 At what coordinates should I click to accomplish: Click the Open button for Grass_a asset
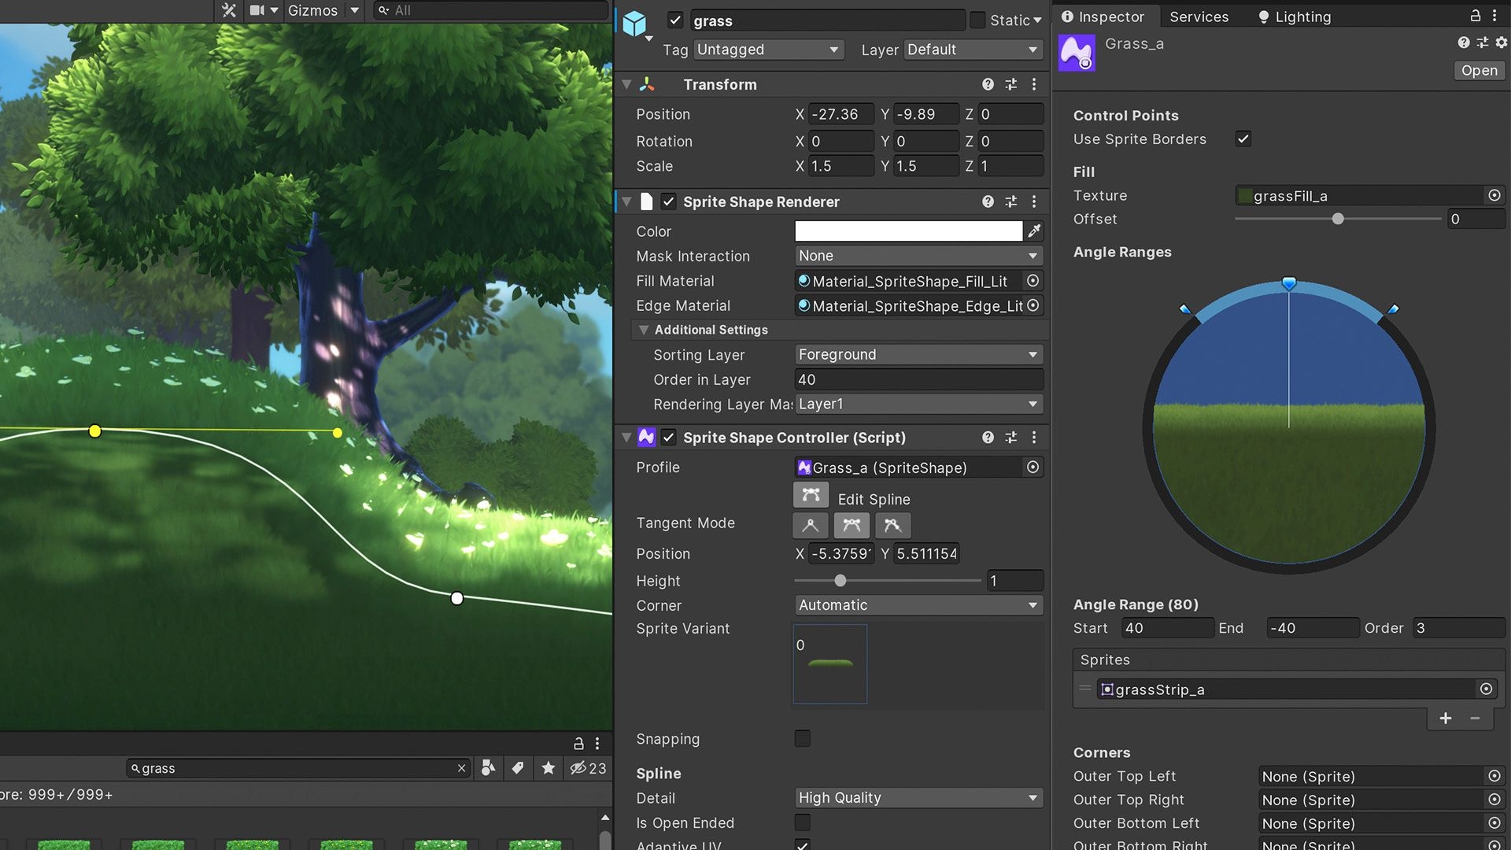tap(1479, 69)
